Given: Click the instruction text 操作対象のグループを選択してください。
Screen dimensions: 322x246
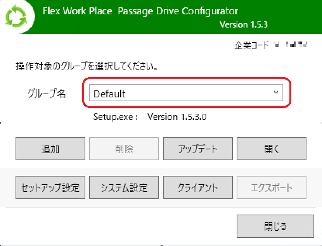Looking at the screenshot, I should coord(87,66).
